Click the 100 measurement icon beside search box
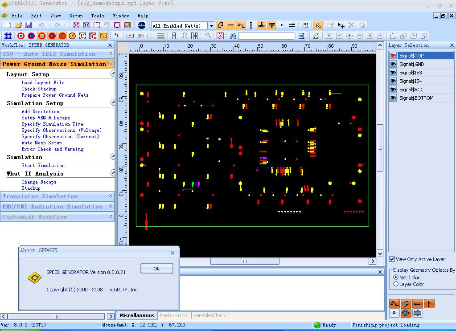Screen dimensions: 456x331 [x=301, y=36]
